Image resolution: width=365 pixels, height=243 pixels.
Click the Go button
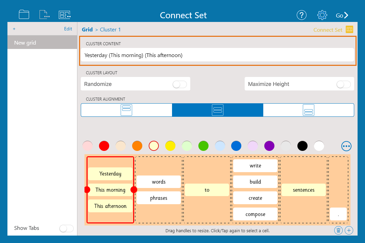point(342,15)
